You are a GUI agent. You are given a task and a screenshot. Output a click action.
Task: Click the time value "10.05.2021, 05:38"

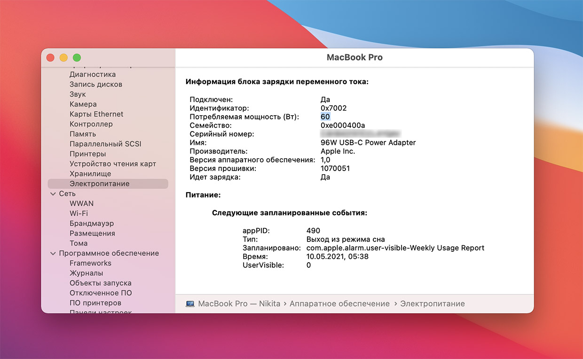[338, 257]
